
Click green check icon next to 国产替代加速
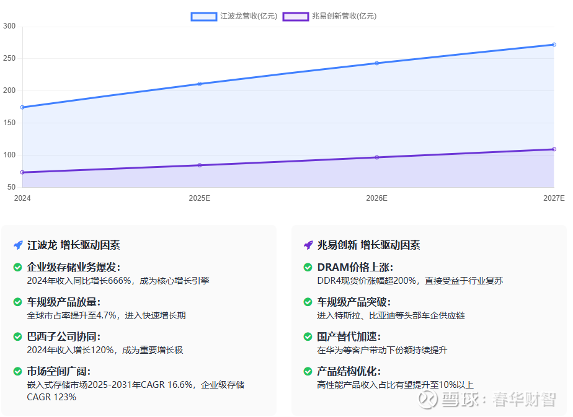(x=308, y=336)
